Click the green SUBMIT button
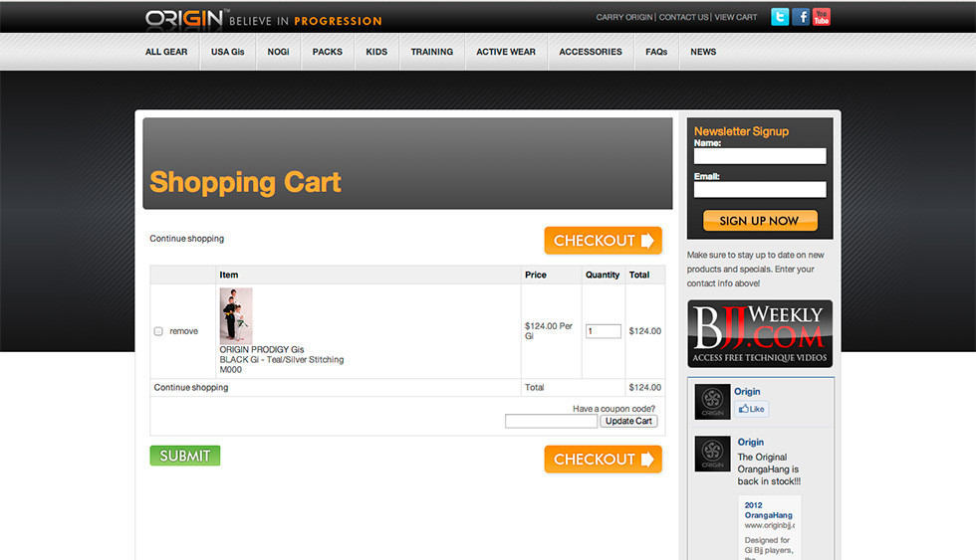Image resolution: width=976 pixels, height=560 pixels. (185, 456)
